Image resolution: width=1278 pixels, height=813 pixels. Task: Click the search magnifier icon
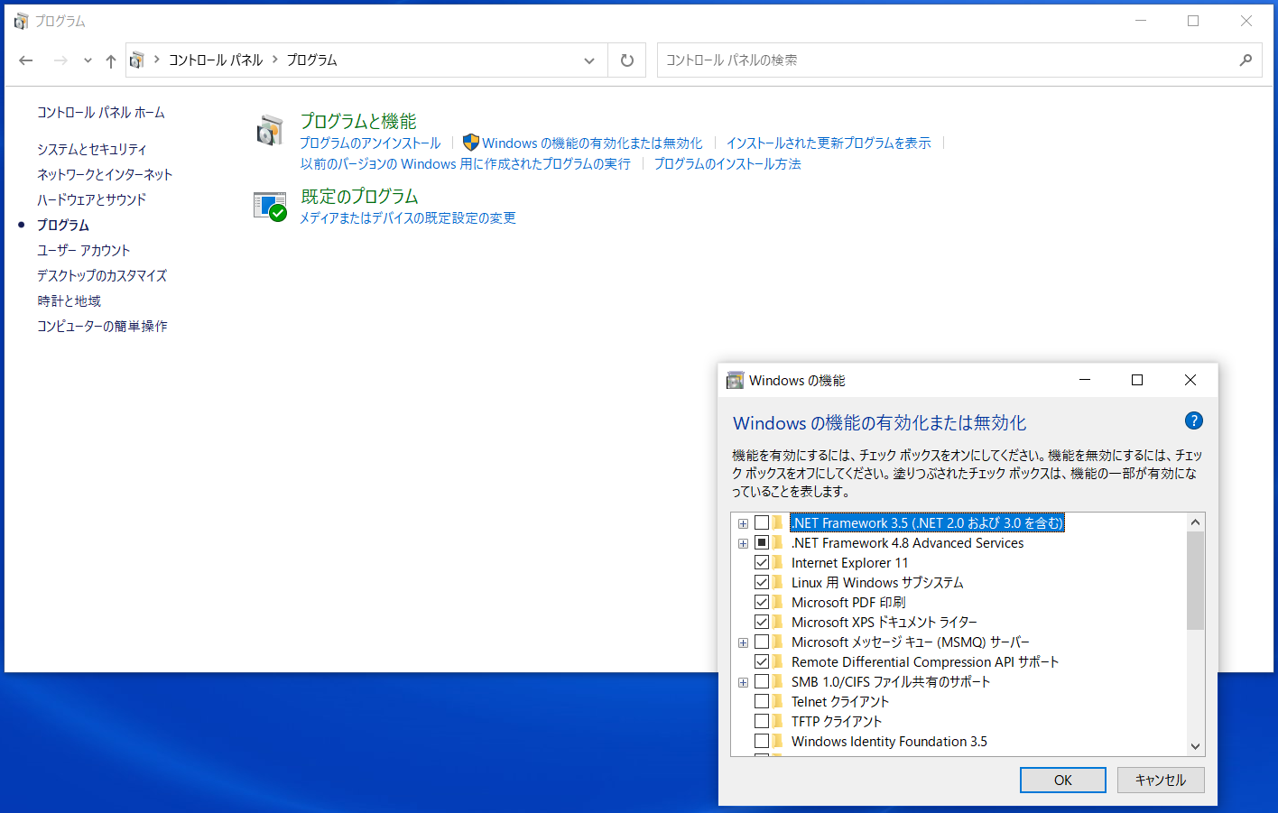[1246, 60]
